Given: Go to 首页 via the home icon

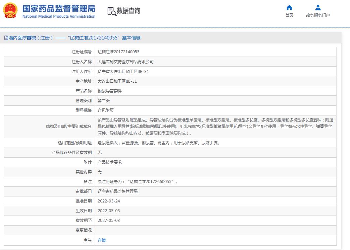Looking at the screenshot, I should click(x=289, y=8).
